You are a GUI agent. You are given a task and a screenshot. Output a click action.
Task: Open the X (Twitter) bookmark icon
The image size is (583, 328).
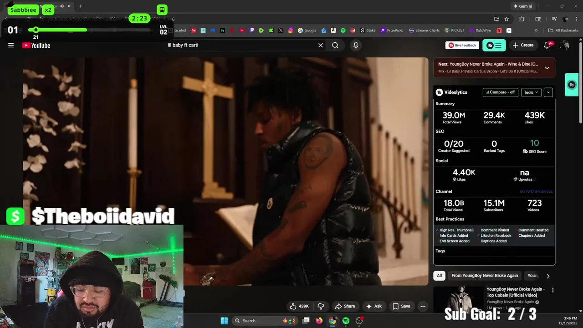(x=281, y=31)
